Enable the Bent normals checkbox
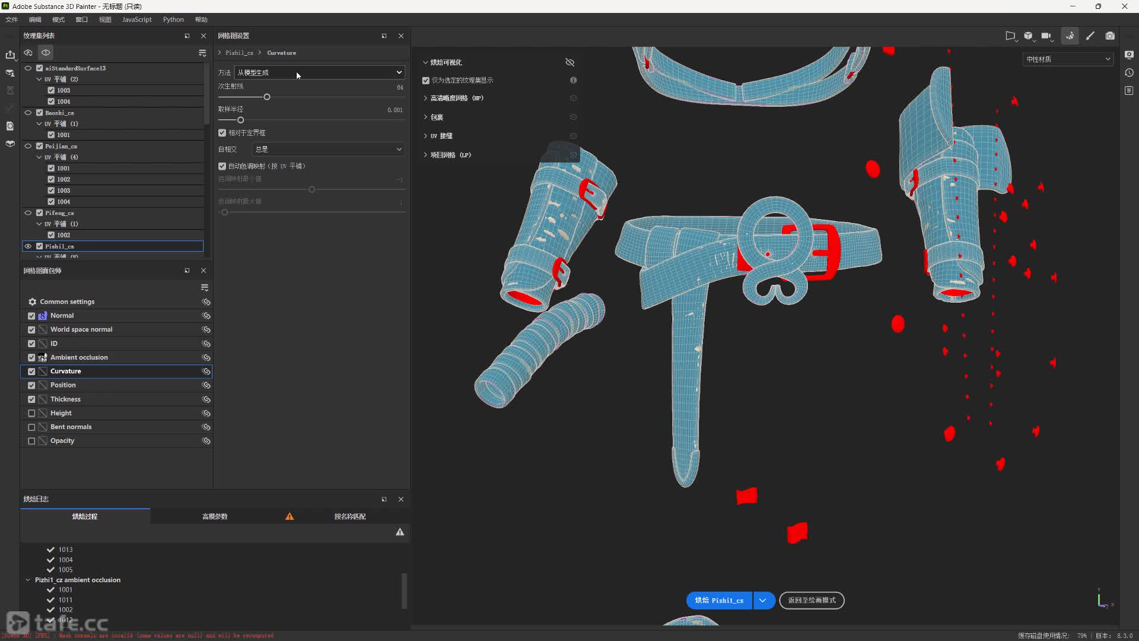This screenshot has width=1139, height=641. tap(31, 427)
